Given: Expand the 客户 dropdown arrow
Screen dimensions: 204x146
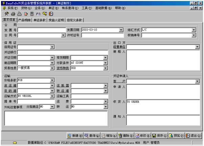Looking at the screenshot, I should [197, 81].
